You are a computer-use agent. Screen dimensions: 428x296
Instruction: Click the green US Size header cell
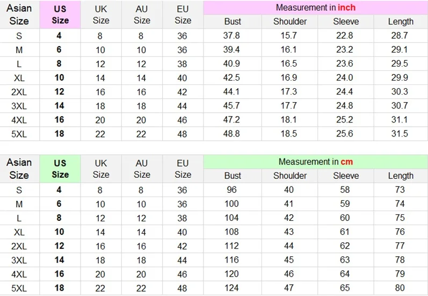tap(60, 169)
